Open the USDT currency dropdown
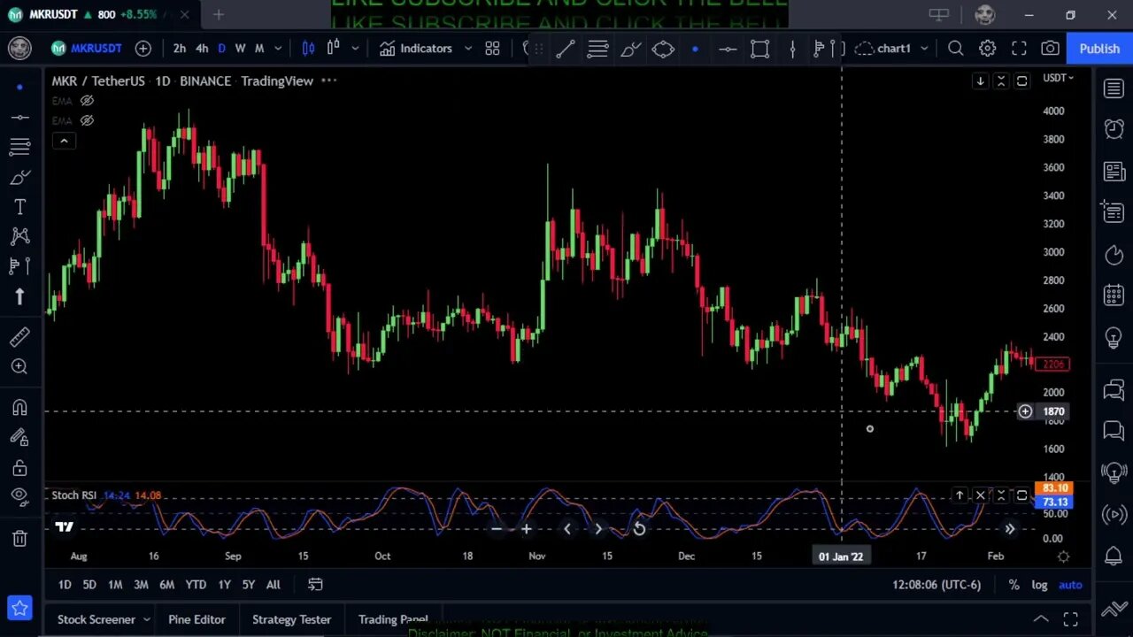This screenshot has width=1133, height=637. point(1058,78)
